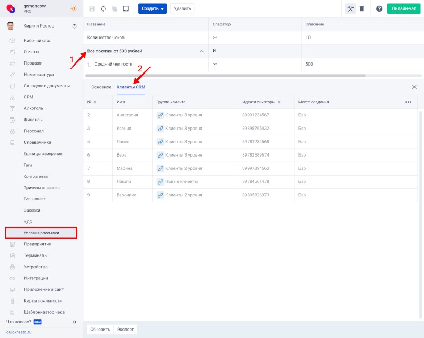The image size is (424, 338).
Task: Click the link icon in Ксения row
Action: tap(161, 129)
